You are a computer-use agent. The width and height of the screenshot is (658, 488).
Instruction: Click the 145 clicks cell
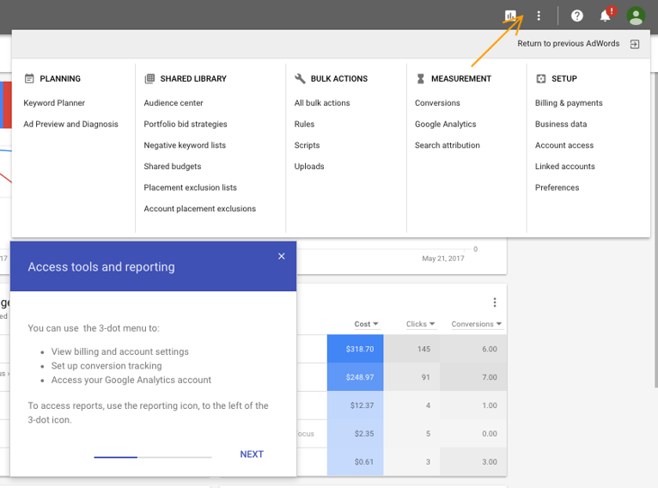411,349
